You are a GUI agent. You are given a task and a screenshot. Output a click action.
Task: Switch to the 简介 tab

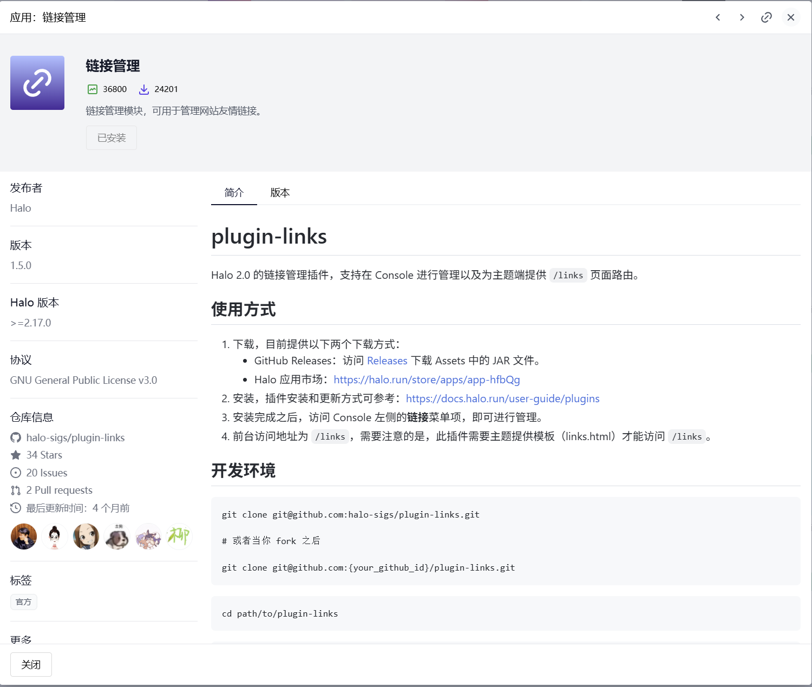[234, 193]
